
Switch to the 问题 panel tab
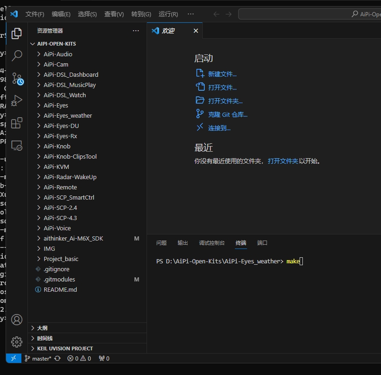click(x=161, y=243)
